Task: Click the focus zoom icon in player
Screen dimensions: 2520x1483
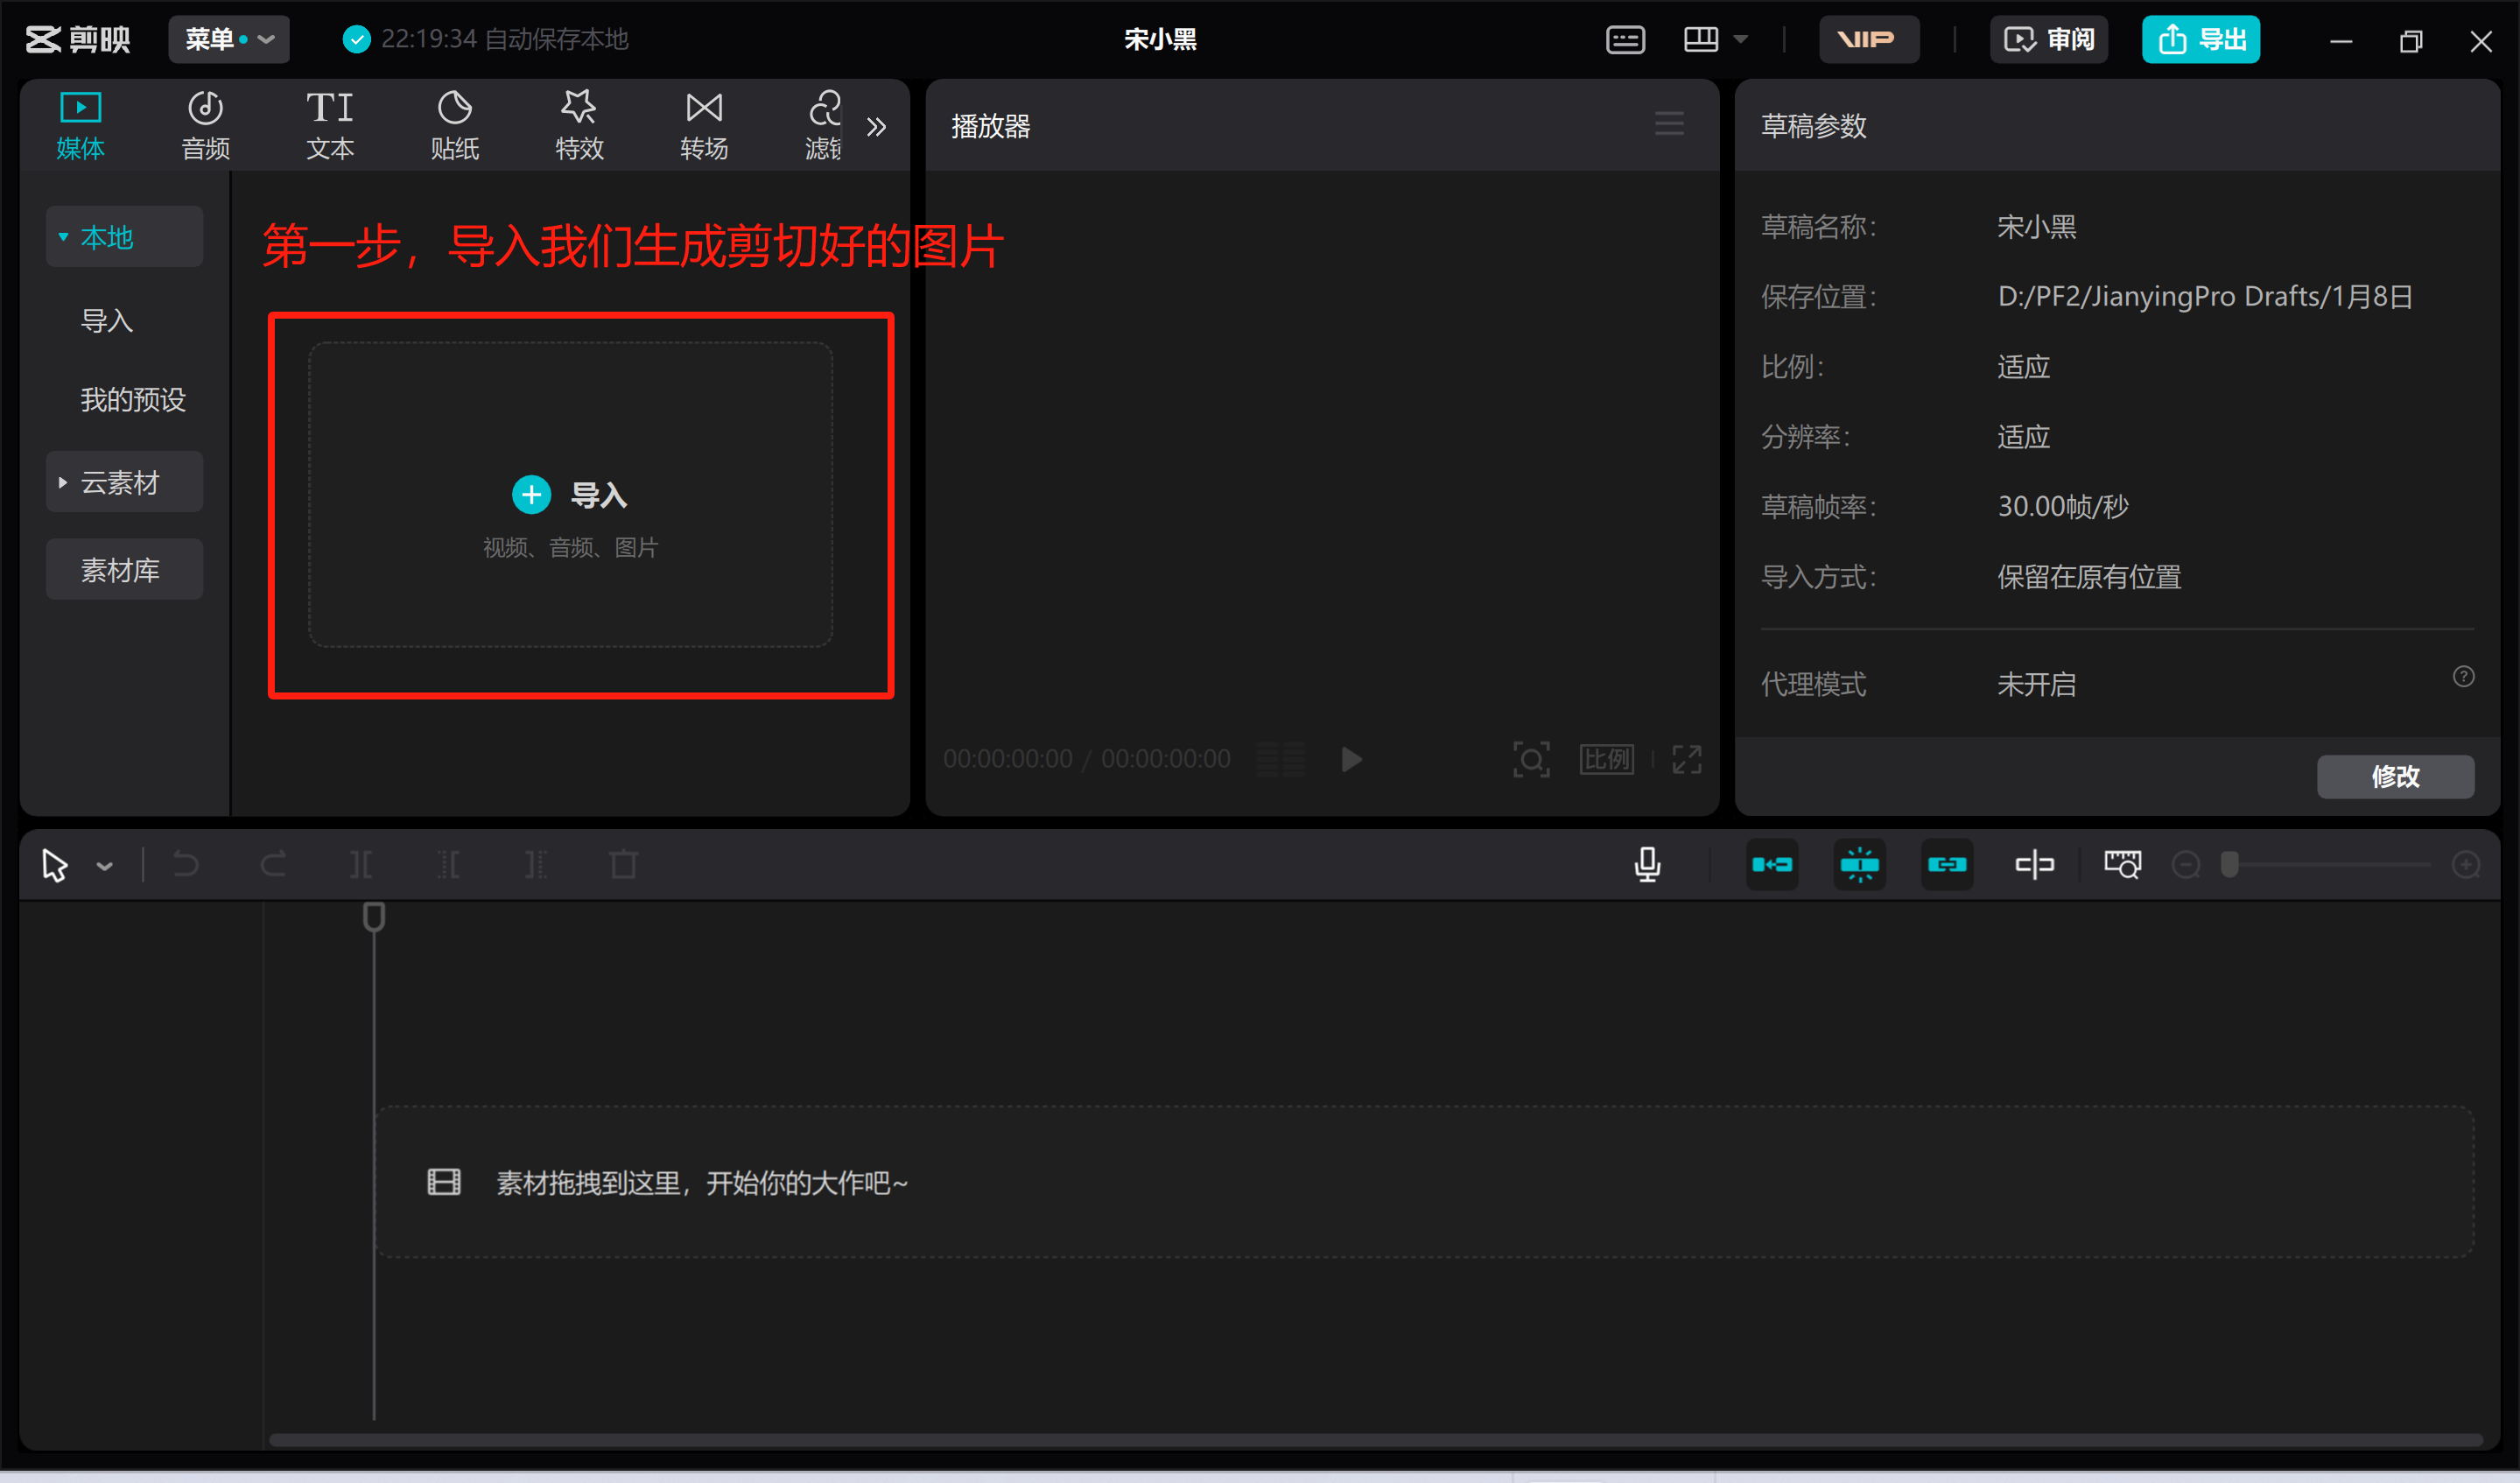Action: click(1531, 760)
